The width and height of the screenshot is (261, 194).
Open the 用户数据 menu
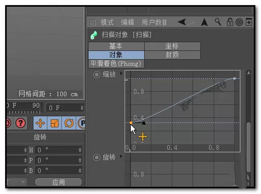(154, 22)
